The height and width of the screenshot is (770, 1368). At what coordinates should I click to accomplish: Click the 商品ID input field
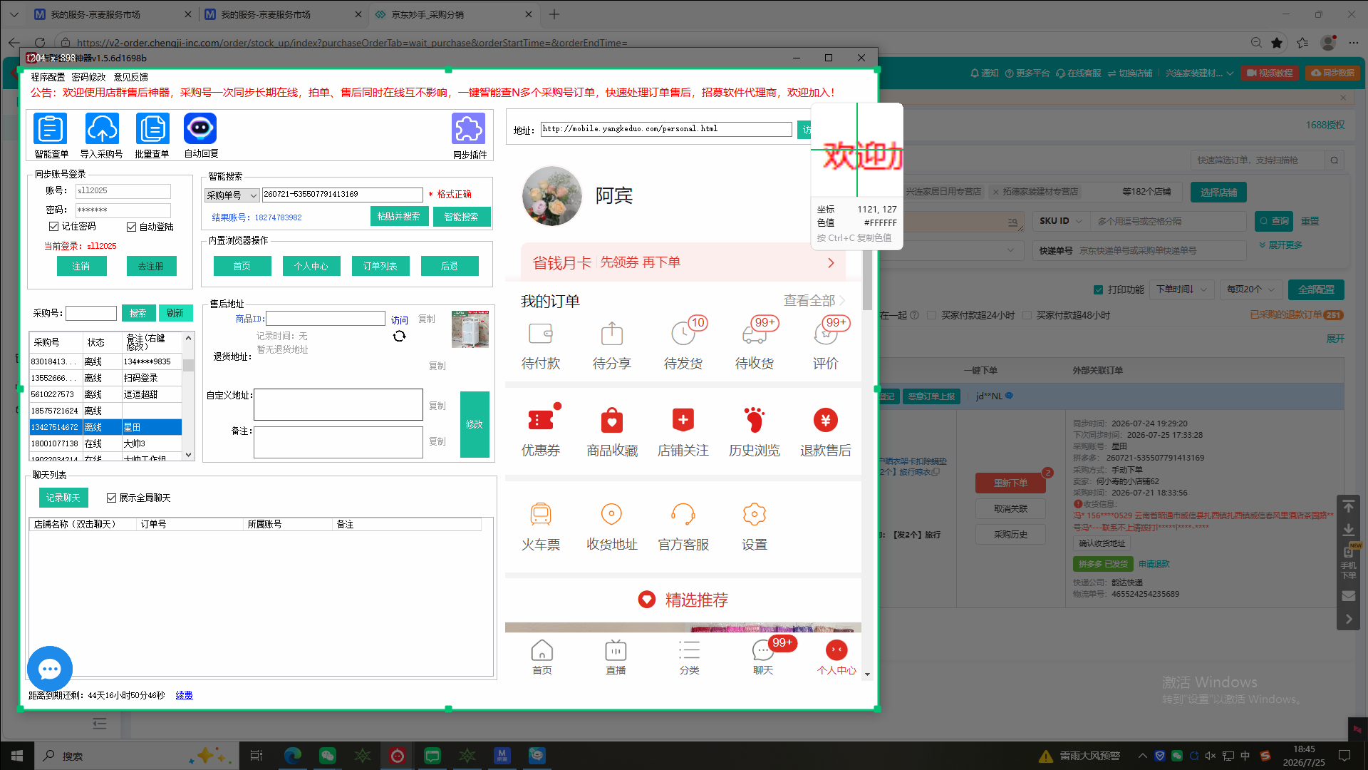pyautogui.click(x=326, y=319)
